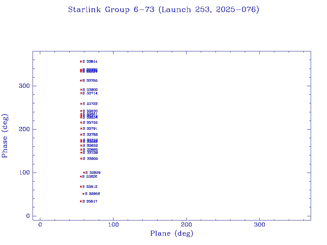The width and height of the screenshot is (327, 245).
Task: Click the "0" tick label on the Phase axis
Action: (28, 216)
